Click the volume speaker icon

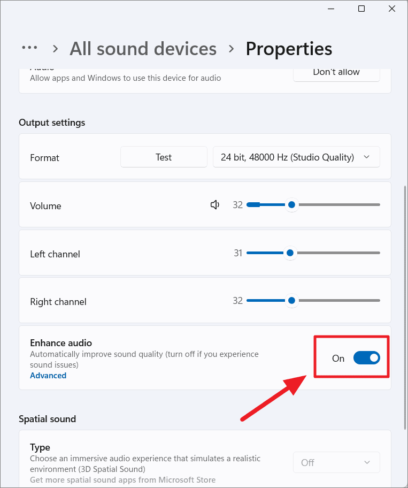point(214,204)
